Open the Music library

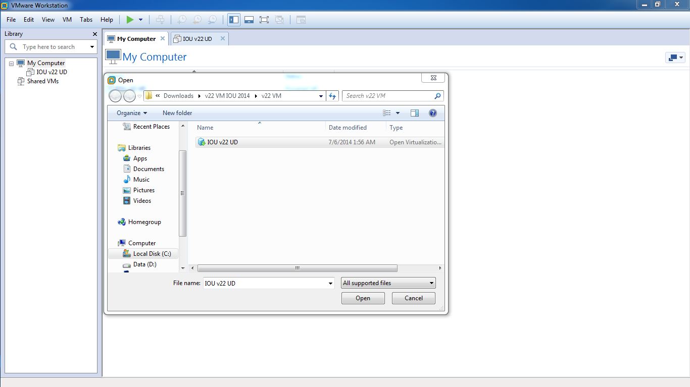[x=141, y=180]
